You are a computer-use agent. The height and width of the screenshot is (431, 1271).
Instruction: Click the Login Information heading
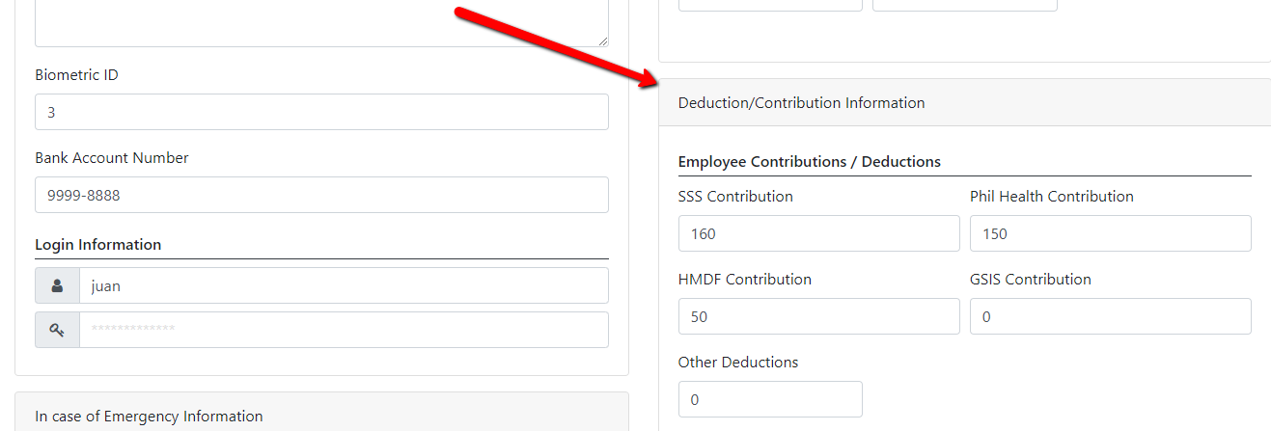click(98, 245)
